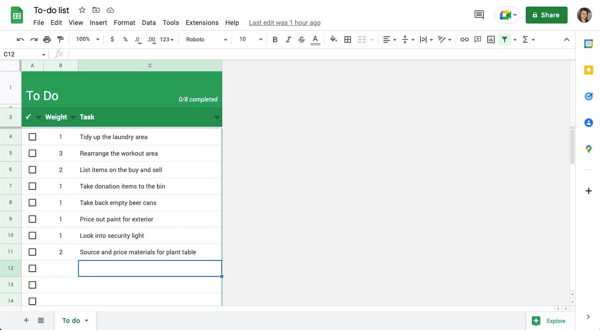Open the Extensions menu
Screen dimensions: 600x330
(202, 23)
